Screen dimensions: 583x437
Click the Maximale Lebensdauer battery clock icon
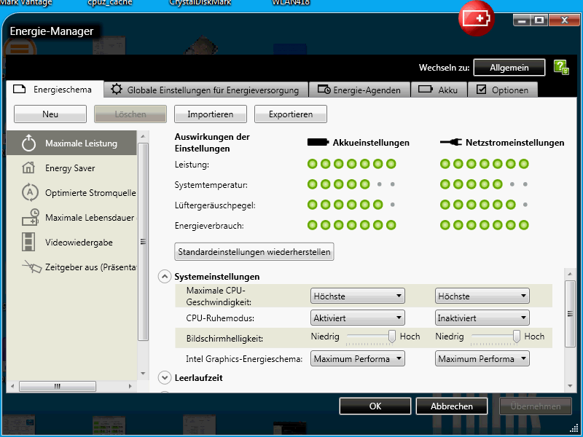tap(30, 217)
